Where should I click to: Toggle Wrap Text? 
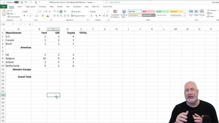(x=76, y=12)
